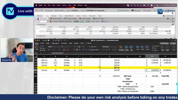The height and width of the screenshot is (100, 178).
Task: Click the Percent style button in Excel
Action: click(x=107, y=50)
